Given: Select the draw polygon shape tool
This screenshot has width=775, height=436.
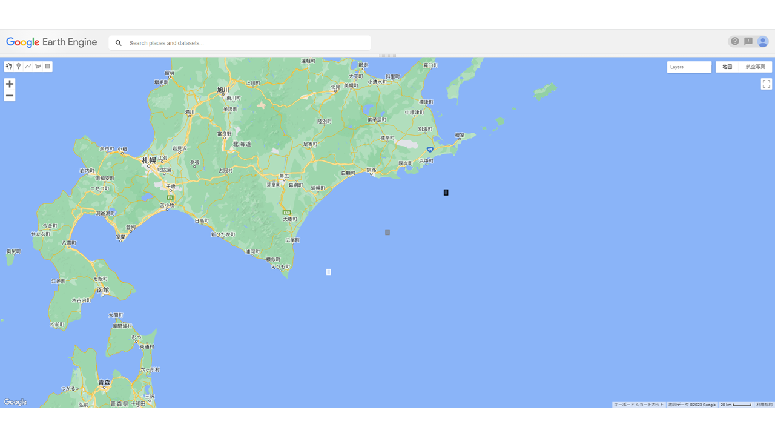Looking at the screenshot, I should tap(38, 67).
